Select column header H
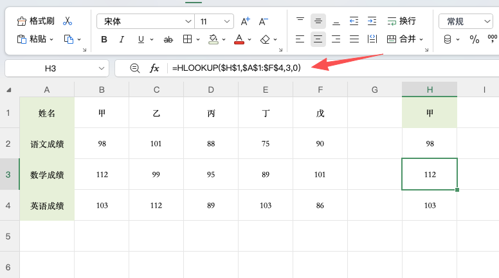The width and height of the screenshot is (499, 278). click(430, 89)
